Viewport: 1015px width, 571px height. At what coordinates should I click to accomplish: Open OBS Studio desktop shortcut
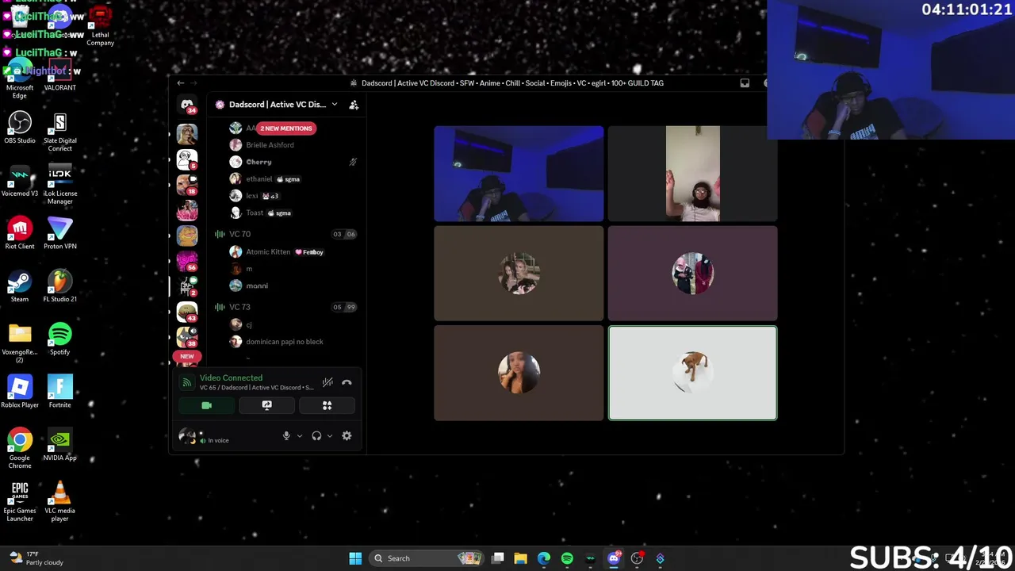(20, 127)
